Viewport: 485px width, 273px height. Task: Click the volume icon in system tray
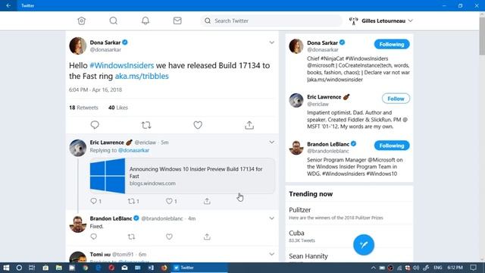tap(416, 268)
